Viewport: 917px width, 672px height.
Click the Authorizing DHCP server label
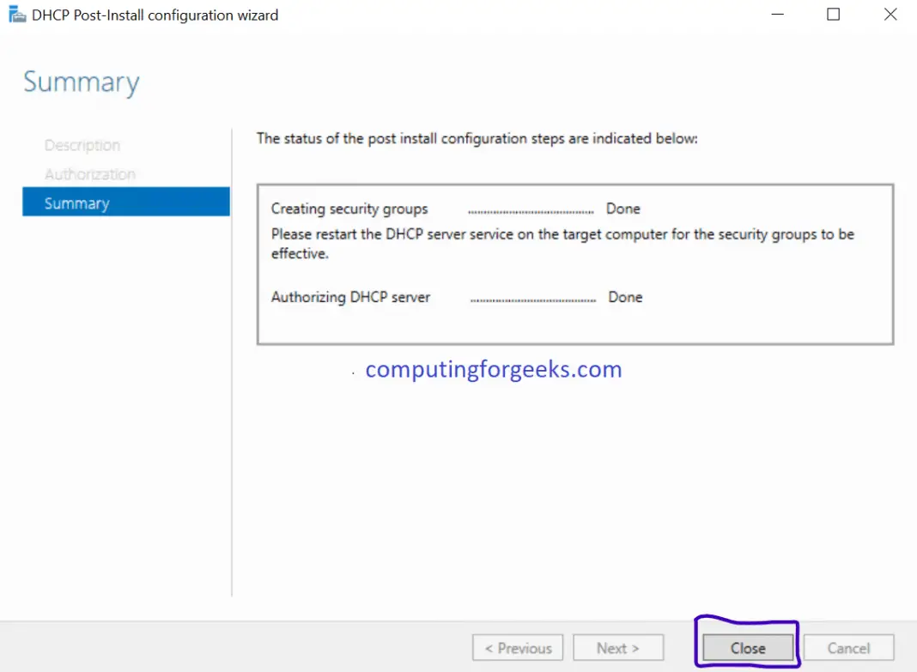pyautogui.click(x=353, y=297)
